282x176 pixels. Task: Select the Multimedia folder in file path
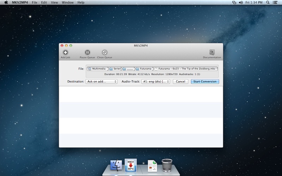coord(98,69)
